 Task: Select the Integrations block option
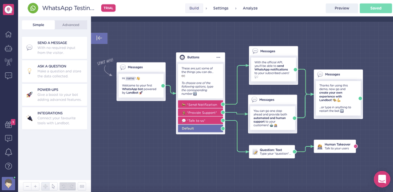tap(54, 118)
